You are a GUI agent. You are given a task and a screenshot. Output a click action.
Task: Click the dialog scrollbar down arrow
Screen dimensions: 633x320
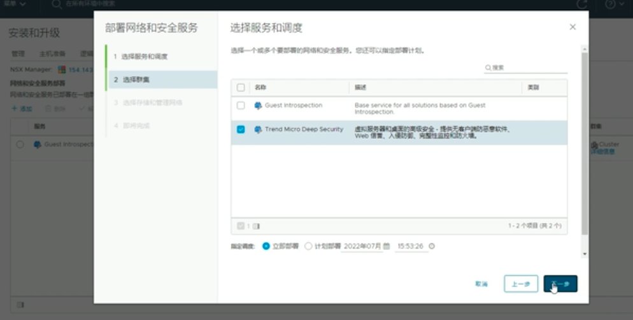(x=585, y=254)
